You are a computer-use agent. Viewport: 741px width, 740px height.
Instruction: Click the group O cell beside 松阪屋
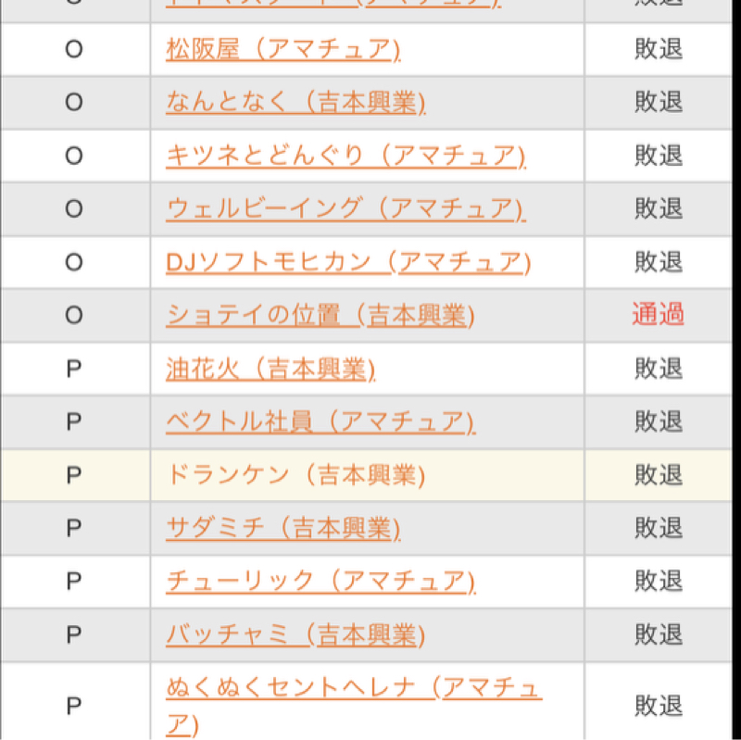pyautogui.click(x=74, y=49)
